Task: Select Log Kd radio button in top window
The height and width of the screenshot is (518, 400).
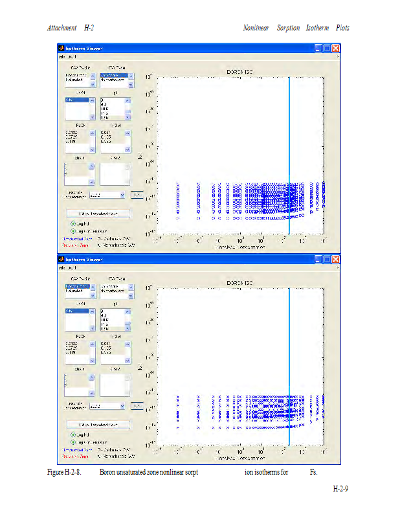Action: (73, 223)
